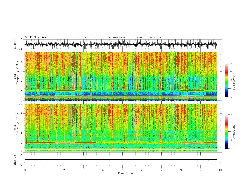Click the 'station=ATH' label

point(116,37)
